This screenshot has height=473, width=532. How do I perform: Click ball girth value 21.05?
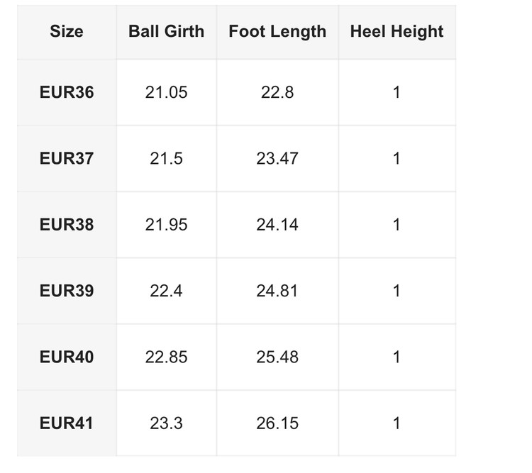click(166, 92)
